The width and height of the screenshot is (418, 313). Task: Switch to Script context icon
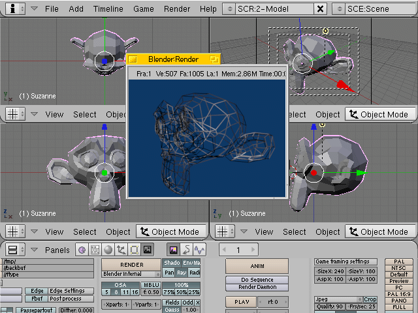(x=95, y=250)
